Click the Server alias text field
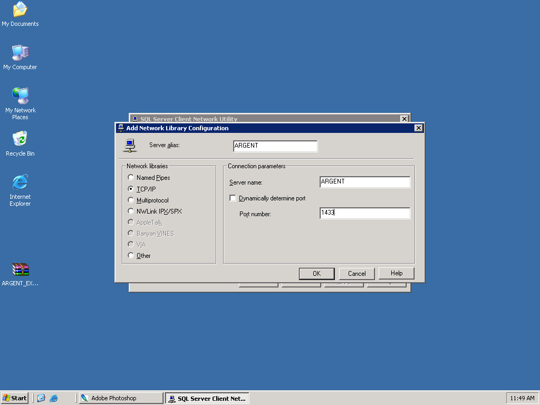The image size is (540, 405). coord(275,146)
